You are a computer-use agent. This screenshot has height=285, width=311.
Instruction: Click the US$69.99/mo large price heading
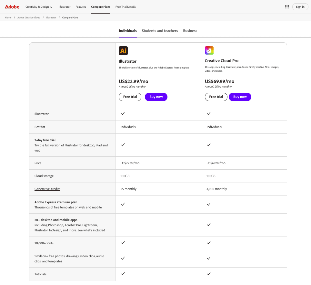[220, 81]
